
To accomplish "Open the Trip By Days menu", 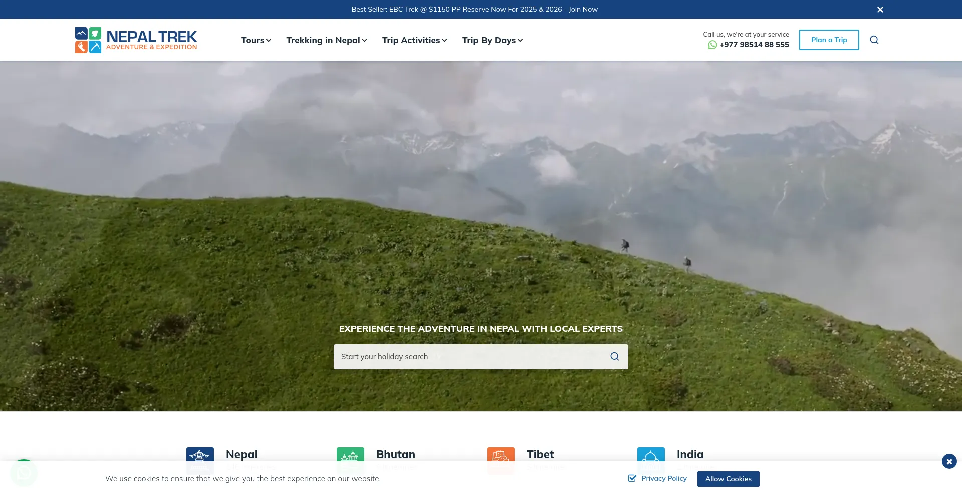I will tap(492, 40).
